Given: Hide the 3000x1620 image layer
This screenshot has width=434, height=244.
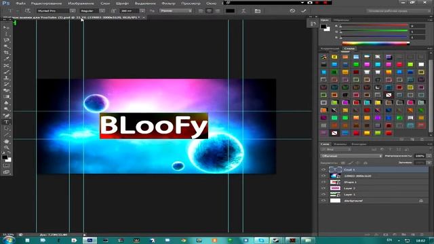Looking at the screenshot, I should point(323,176).
